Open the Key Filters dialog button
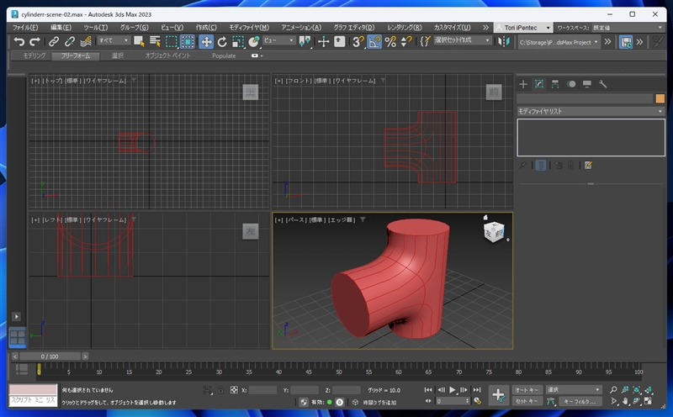The height and width of the screenshot is (417, 673). (579, 402)
